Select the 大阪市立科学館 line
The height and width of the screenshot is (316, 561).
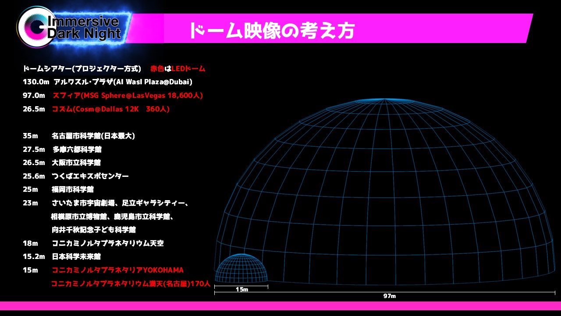(x=76, y=163)
